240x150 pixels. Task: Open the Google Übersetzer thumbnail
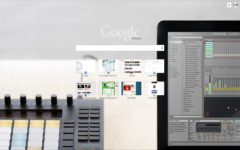click(154, 66)
